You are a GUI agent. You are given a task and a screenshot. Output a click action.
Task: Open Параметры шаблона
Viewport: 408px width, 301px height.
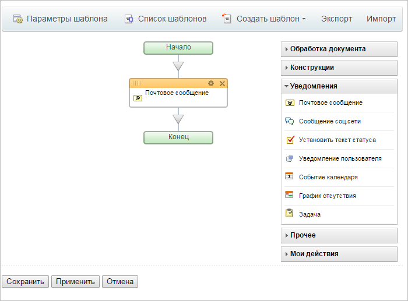(x=61, y=19)
